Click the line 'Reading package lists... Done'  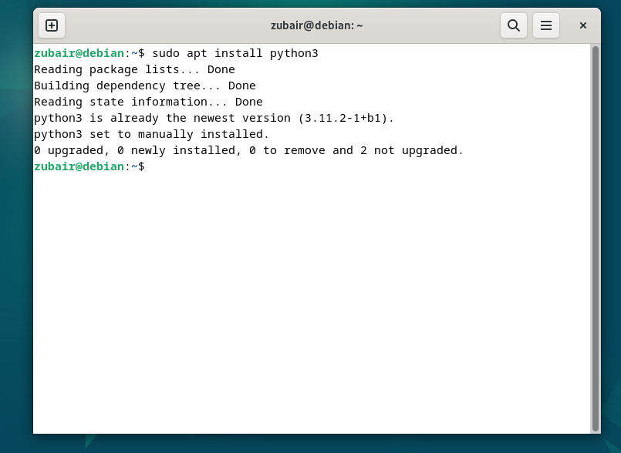(134, 69)
